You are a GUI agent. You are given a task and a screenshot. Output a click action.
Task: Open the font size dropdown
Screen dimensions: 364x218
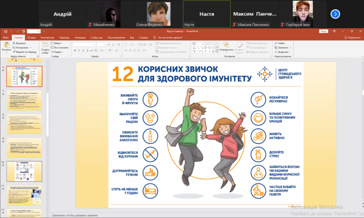(x=105, y=45)
